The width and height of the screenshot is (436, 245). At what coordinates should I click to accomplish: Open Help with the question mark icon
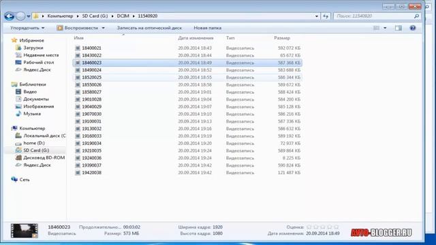tap(413, 28)
